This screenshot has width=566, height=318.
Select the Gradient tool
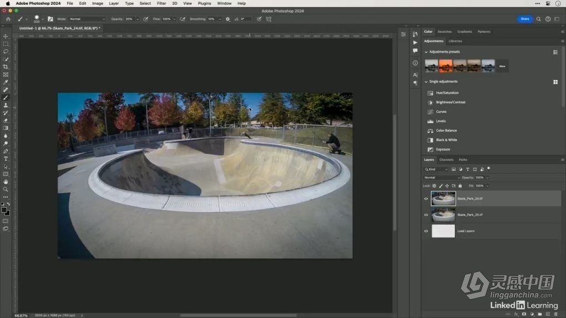(6, 128)
